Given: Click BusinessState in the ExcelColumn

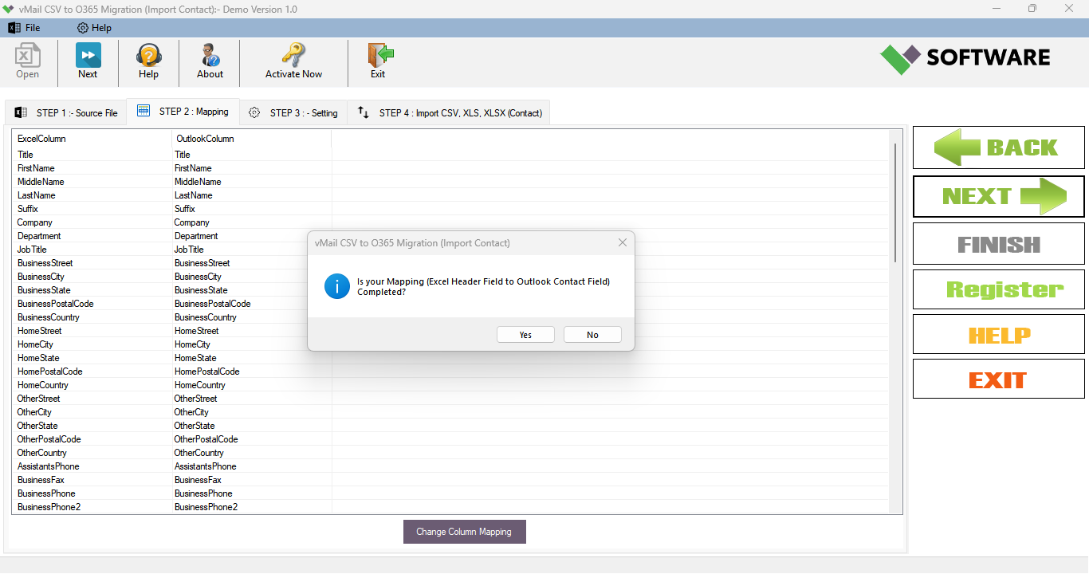Looking at the screenshot, I should tap(44, 290).
